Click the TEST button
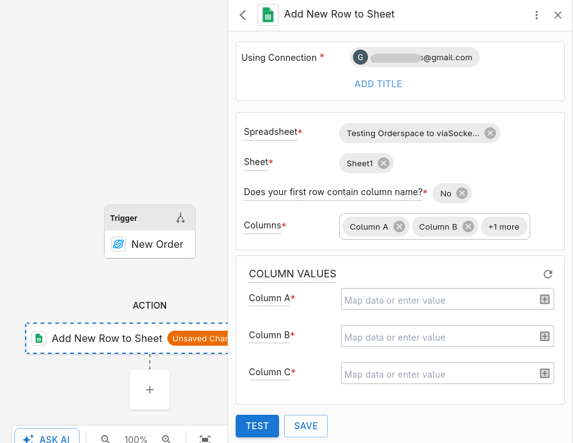 (x=257, y=426)
